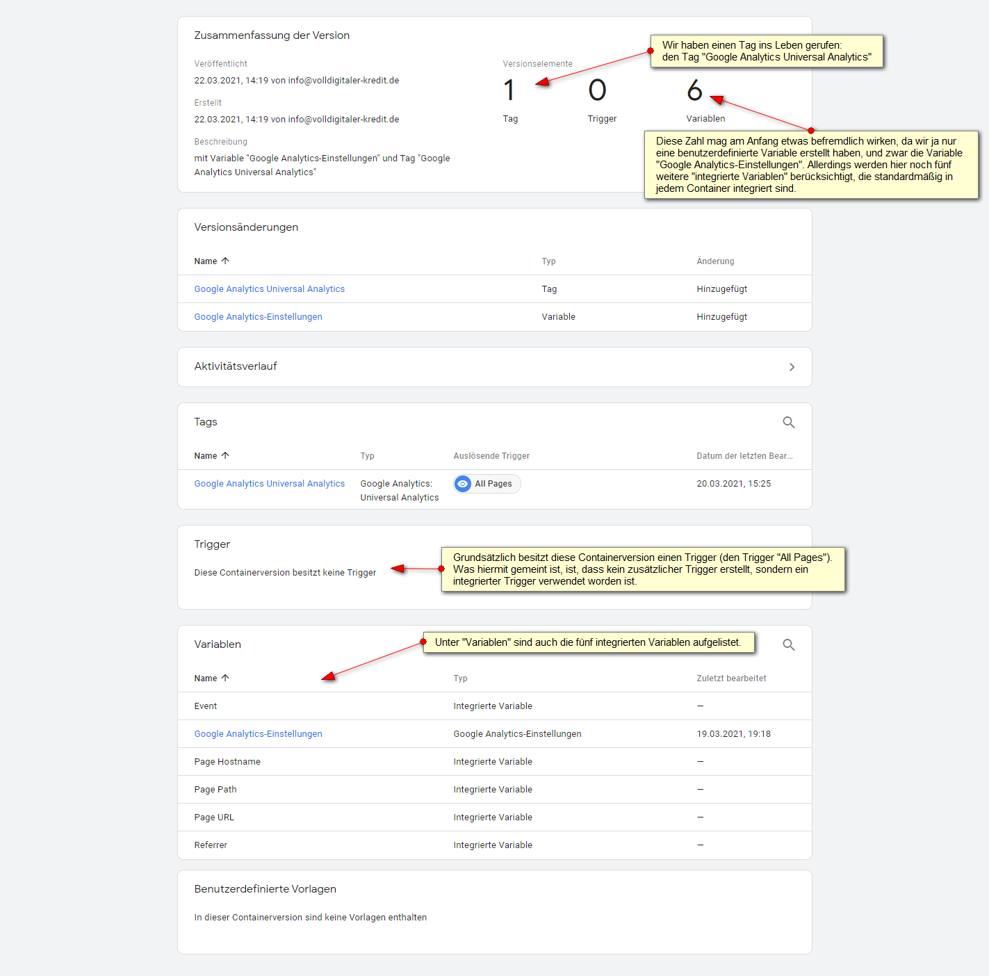Click 'Diese Containerversion besitzt keine Trigger' text

tap(285, 573)
